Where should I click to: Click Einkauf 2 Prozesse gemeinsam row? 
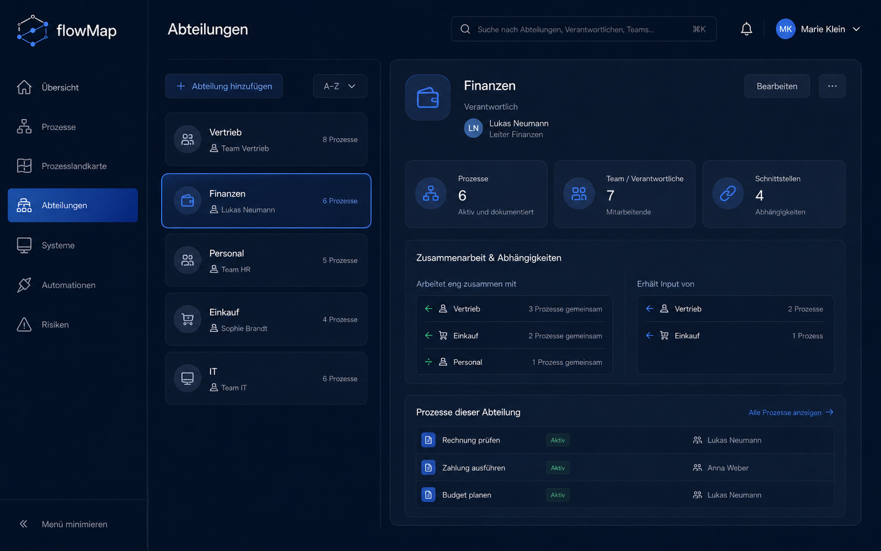(x=514, y=335)
